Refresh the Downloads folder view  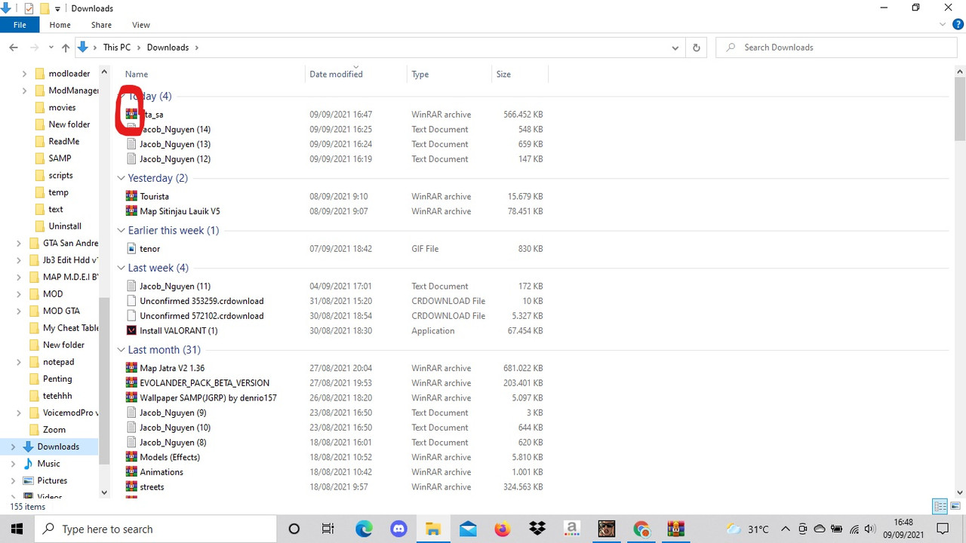pos(696,48)
